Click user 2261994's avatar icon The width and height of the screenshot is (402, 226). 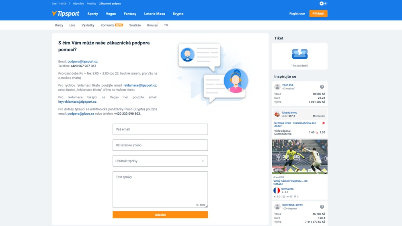[x=277, y=87]
